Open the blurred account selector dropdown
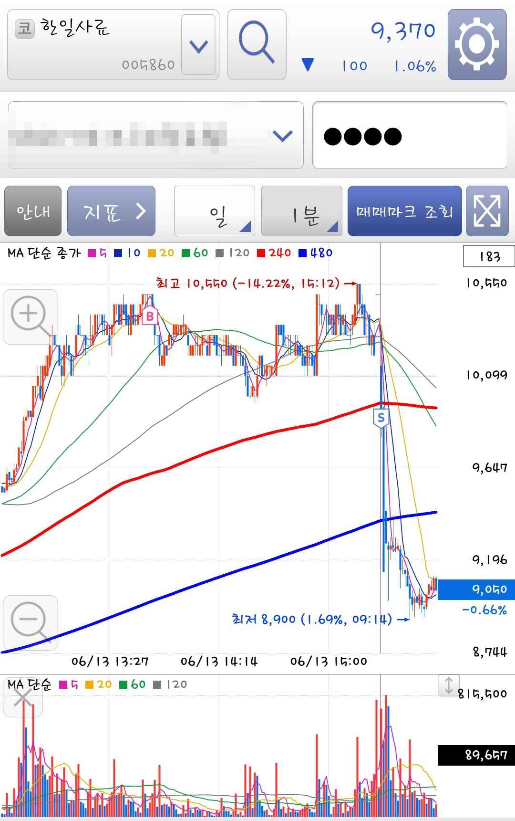This screenshot has width=515, height=821. click(156, 135)
